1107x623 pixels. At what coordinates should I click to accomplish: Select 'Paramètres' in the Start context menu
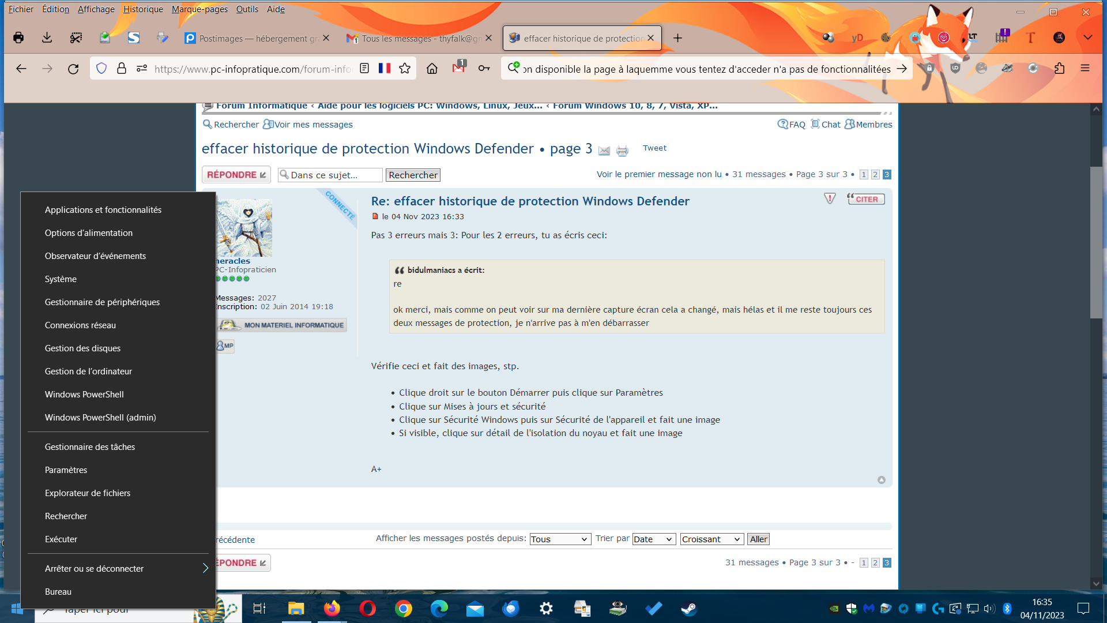[x=66, y=470]
